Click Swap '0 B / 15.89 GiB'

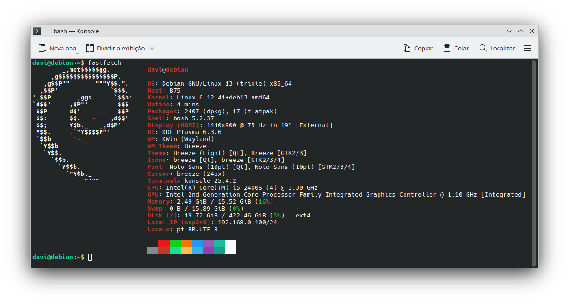[197, 209]
